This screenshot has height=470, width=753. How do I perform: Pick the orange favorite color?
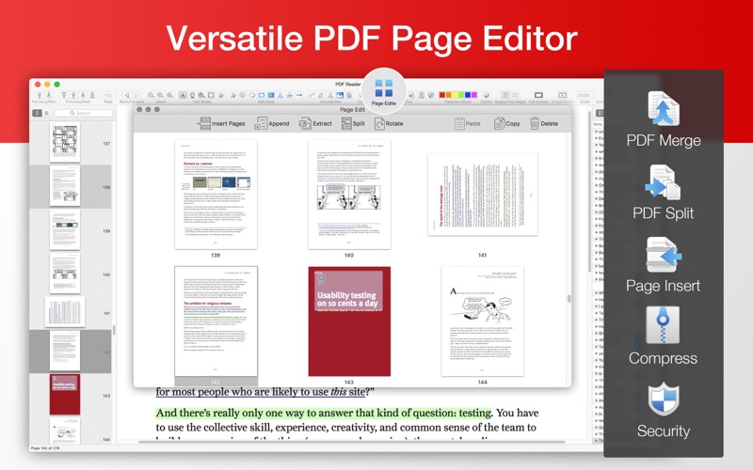coord(449,95)
